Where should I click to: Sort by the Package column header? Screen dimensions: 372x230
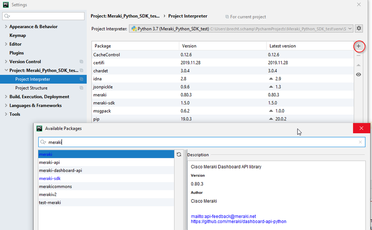pos(135,46)
